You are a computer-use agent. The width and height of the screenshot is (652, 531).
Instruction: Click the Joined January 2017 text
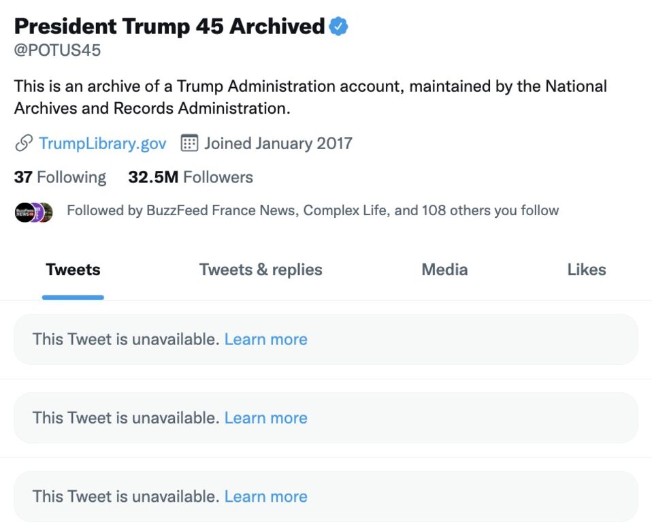click(x=278, y=144)
